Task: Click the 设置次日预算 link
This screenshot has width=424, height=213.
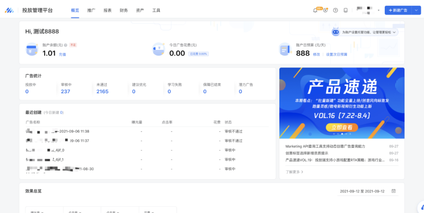Action: [337, 55]
